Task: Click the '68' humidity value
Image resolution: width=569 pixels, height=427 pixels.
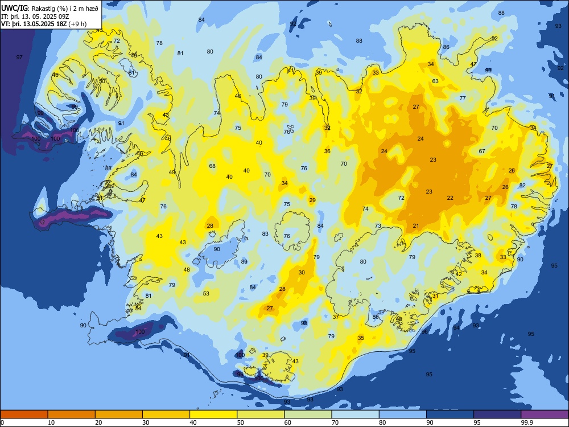Action: tap(212, 166)
